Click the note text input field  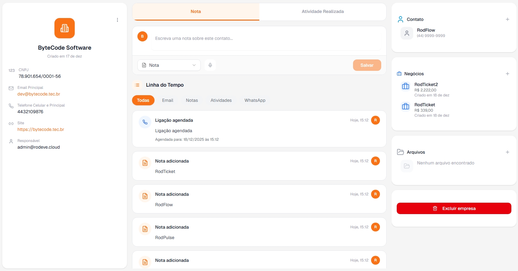click(x=266, y=38)
